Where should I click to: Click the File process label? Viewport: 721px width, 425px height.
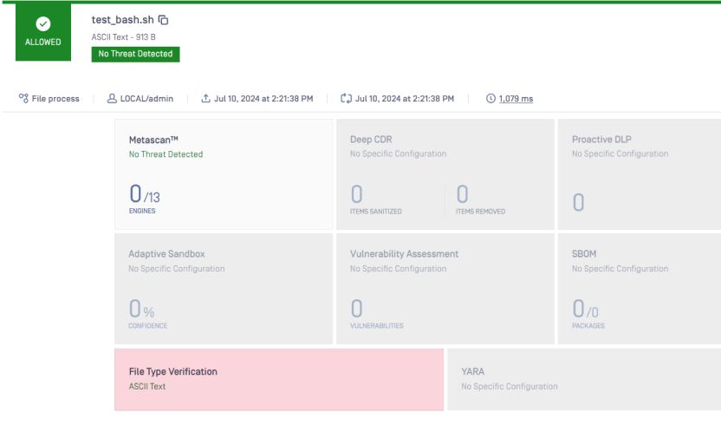coord(55,99)
